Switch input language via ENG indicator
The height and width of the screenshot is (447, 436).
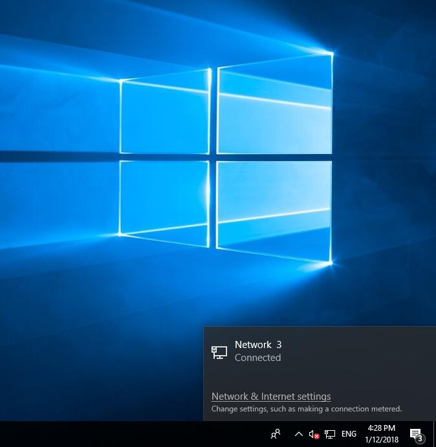pyautogui.click(x=349, y=434)
